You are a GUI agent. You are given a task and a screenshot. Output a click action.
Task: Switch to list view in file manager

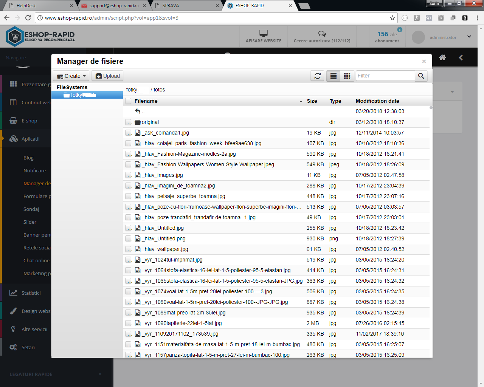[334, 76]
